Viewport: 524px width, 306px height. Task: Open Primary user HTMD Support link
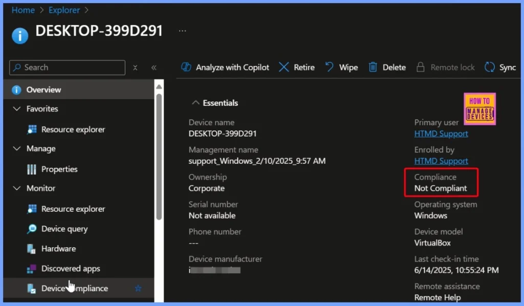click(x=441, y=134)
